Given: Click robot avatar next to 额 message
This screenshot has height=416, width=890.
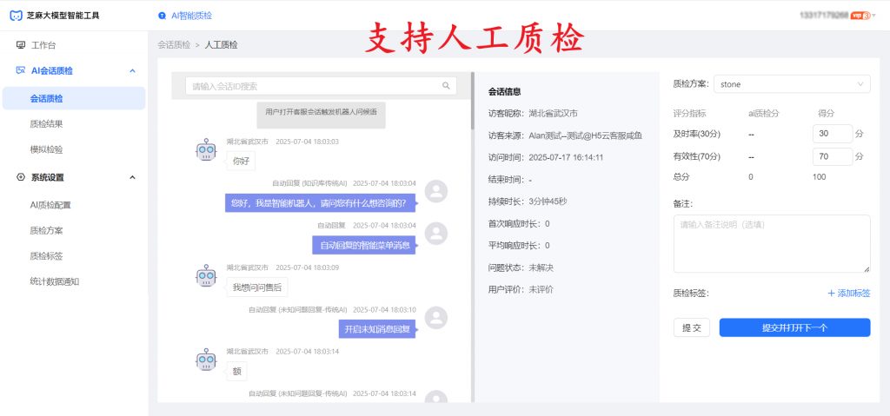Looking at the screenshot, I should point(206,360).
